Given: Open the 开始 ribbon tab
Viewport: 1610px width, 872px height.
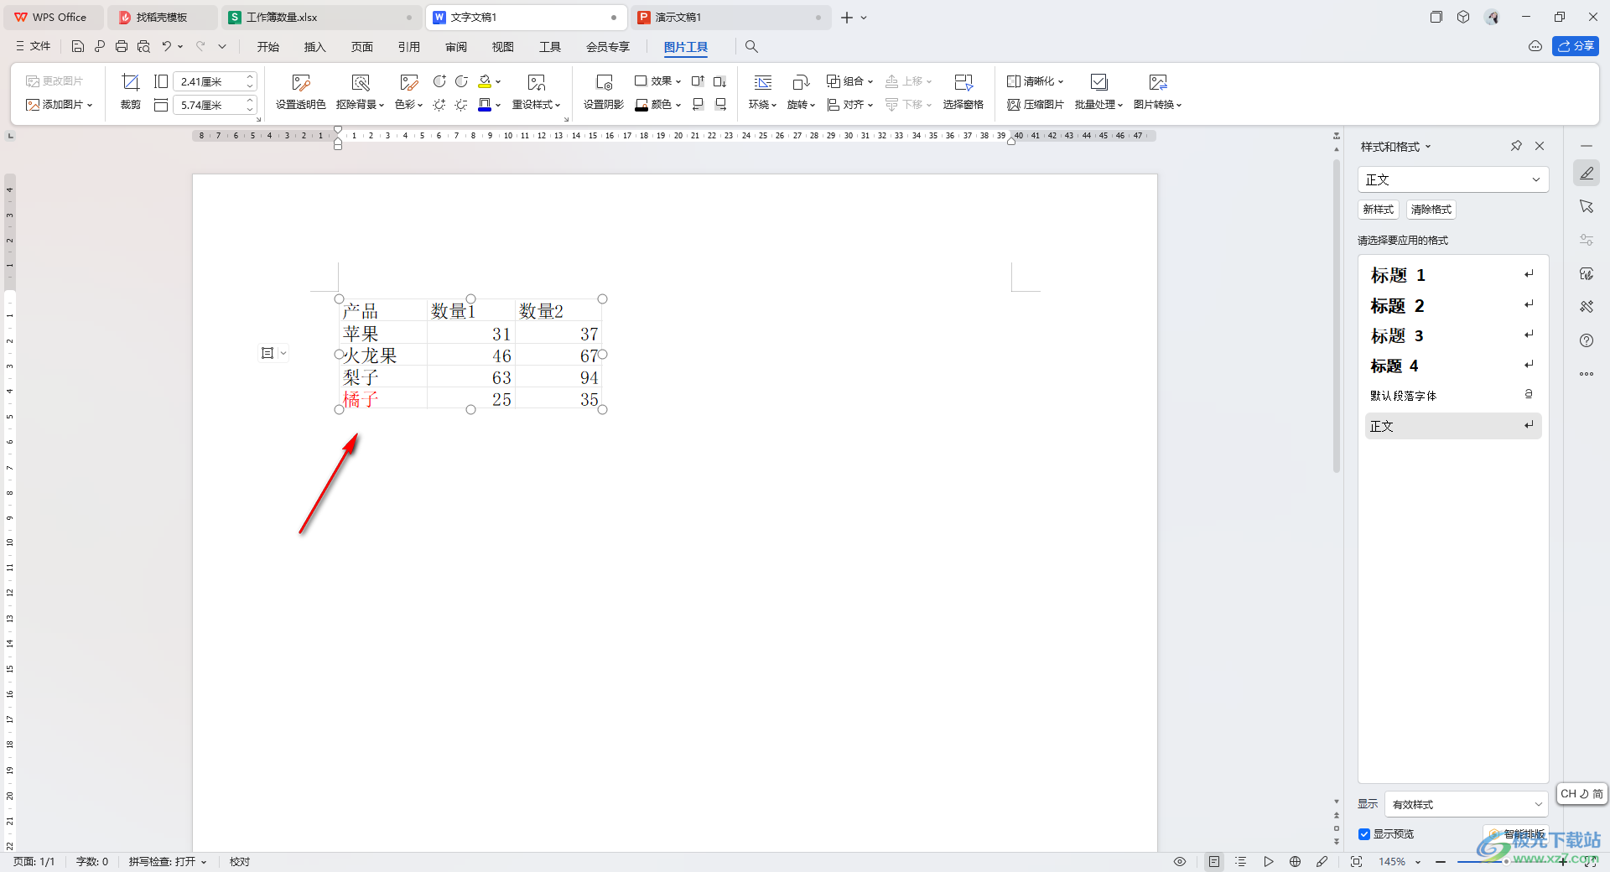Looking at the screenshot, I should click(x=268, y=47).
